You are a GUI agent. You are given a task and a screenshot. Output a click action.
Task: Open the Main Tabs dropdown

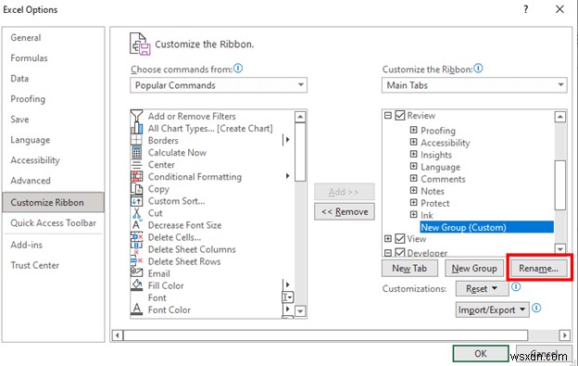click(474, 85)
